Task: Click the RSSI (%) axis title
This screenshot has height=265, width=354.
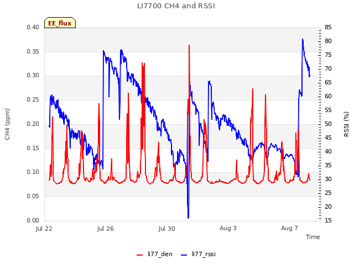Action: (346, 124)
